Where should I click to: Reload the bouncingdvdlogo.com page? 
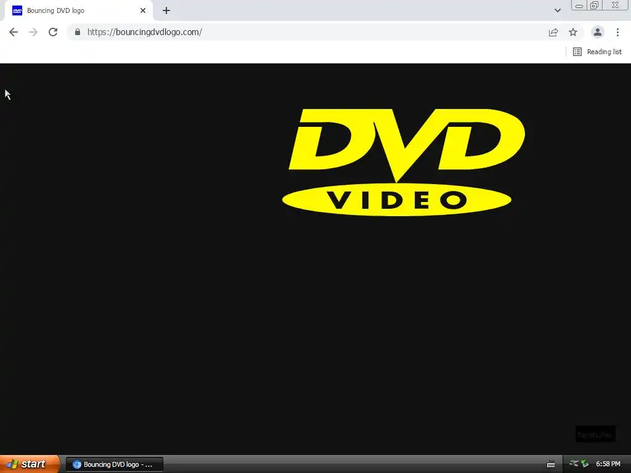coord(53,32)
